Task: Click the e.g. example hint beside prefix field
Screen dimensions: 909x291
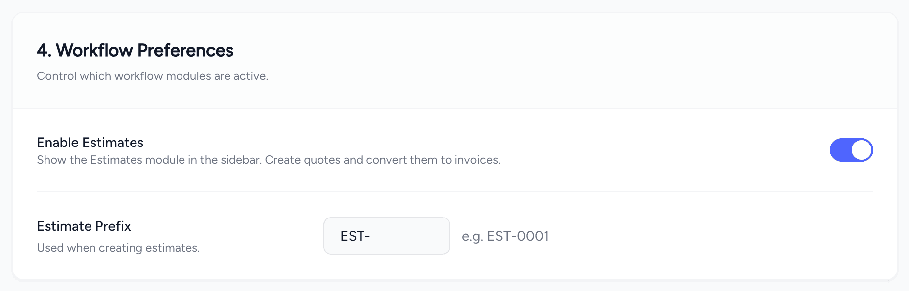Action: [505, 236]
